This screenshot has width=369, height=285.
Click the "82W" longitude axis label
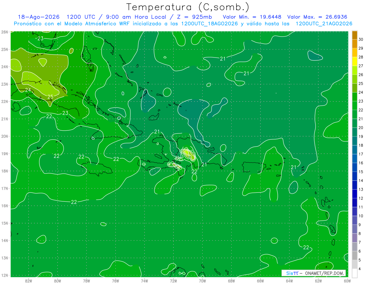click(x=29, y=281)
